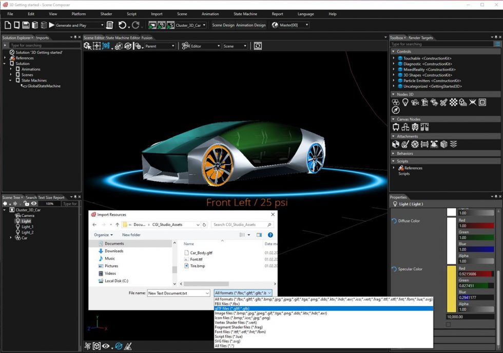Screen dimensions: 503x353
Task: Select the gear attachment icon under Attachments
Action: pyautogui.click(x=415, y=144)
